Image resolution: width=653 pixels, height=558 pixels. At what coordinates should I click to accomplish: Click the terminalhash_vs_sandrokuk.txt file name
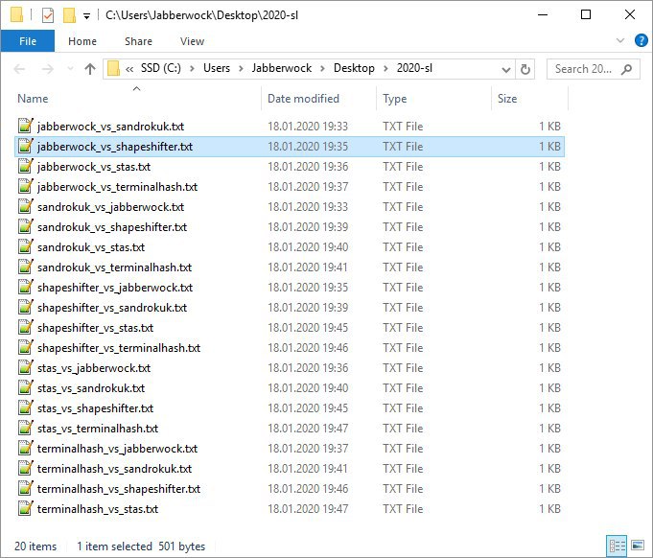[114, 469]
